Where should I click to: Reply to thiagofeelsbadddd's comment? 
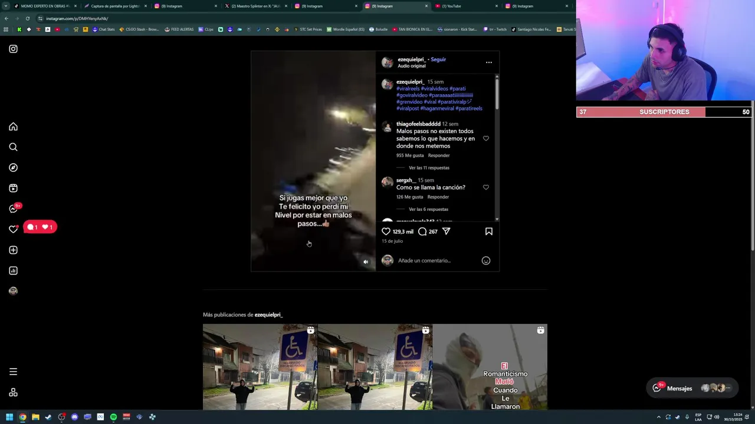coord(439,155)
